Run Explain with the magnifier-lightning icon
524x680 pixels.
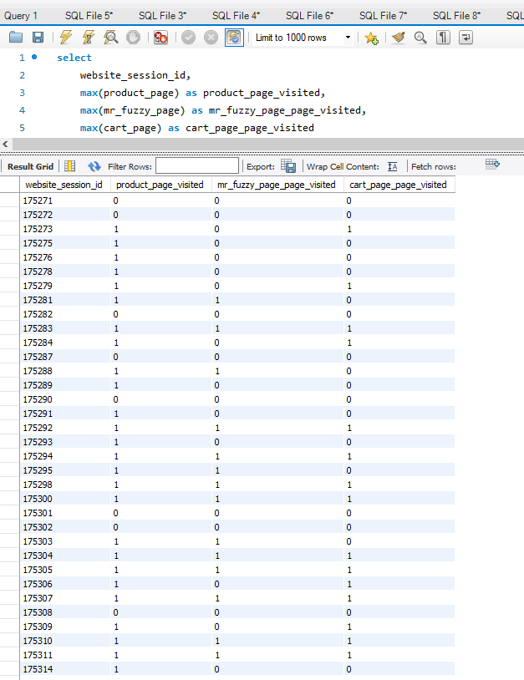click(111, 38)
